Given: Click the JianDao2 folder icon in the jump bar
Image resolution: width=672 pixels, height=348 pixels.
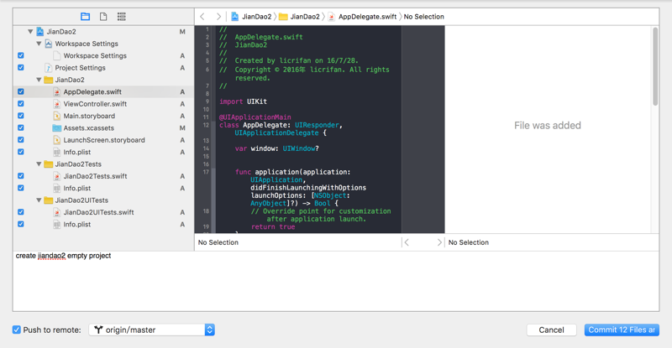Looking at the screenshot, I should click(x=283, y=17).
